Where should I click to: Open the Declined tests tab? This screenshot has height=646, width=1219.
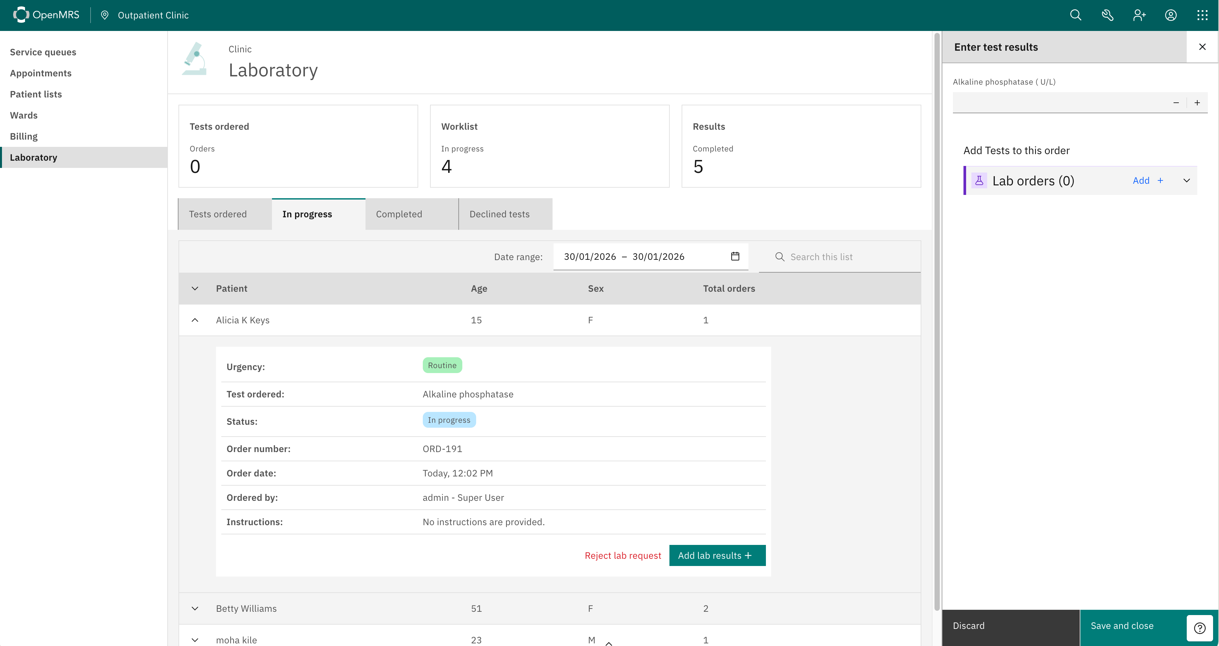coord(499,214)
